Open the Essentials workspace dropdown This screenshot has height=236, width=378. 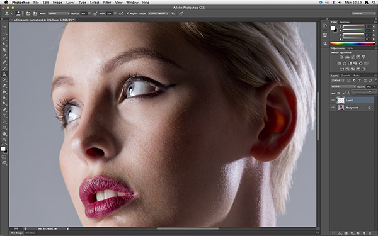tap(364, 14)
